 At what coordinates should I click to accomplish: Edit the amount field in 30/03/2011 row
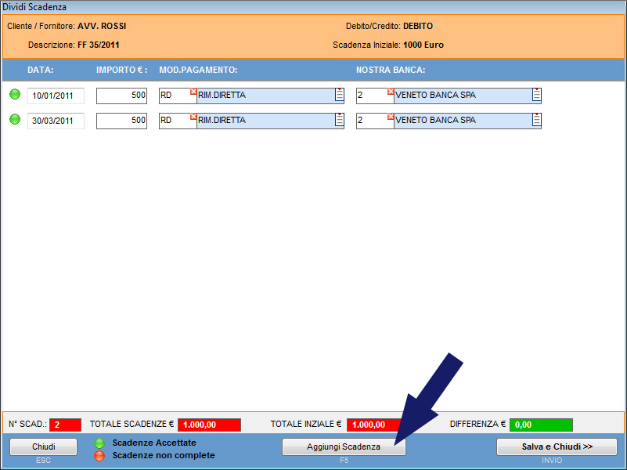(121, 121)
